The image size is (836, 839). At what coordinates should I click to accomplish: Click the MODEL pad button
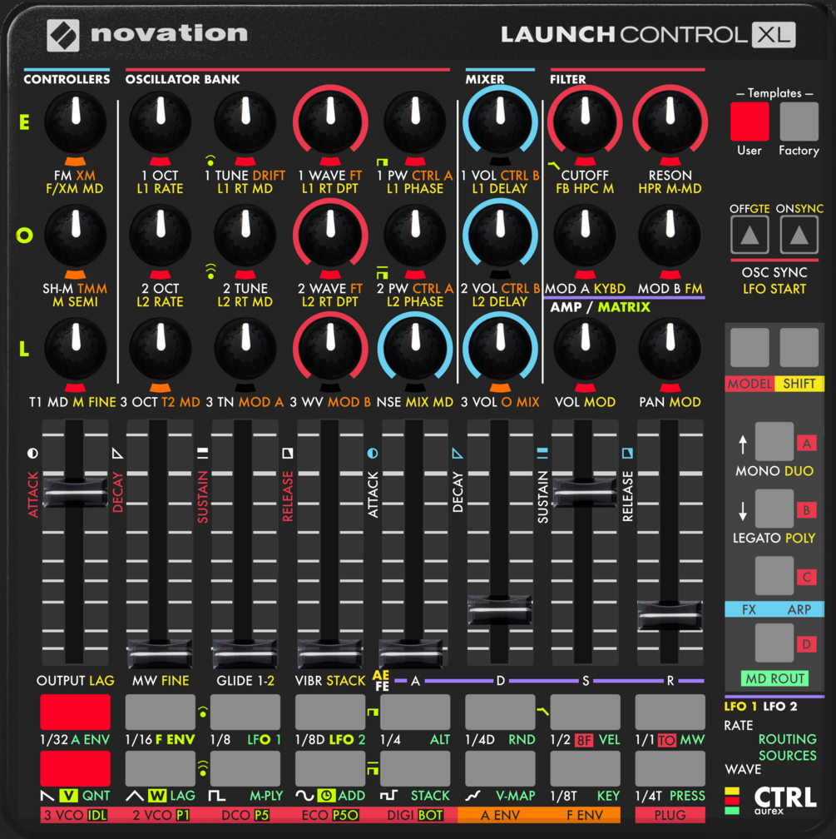coord(749,348)
